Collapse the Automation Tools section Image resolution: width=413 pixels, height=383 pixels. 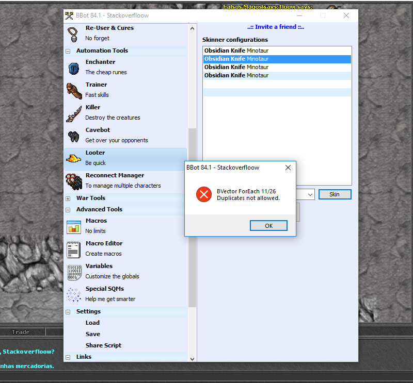click(x=68, y=51)
